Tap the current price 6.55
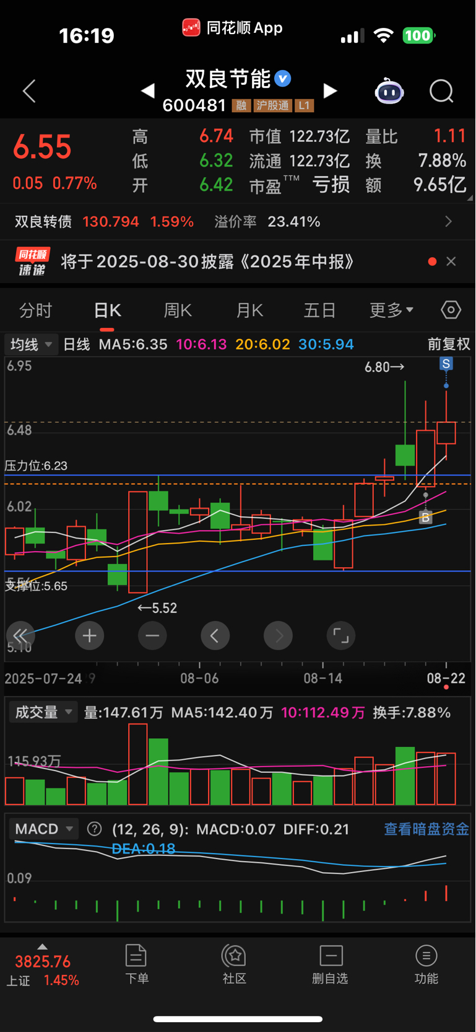The image size is (476, 1032). tap(42, 147)
